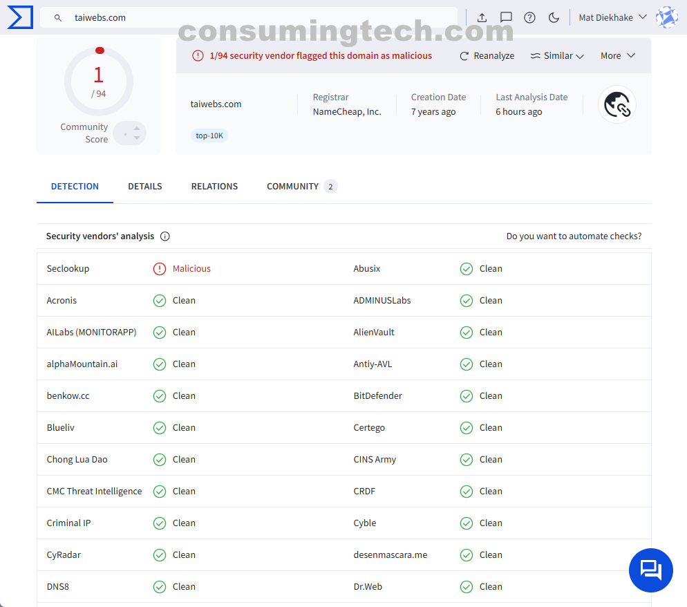Downvote the community score arrow

137,138
